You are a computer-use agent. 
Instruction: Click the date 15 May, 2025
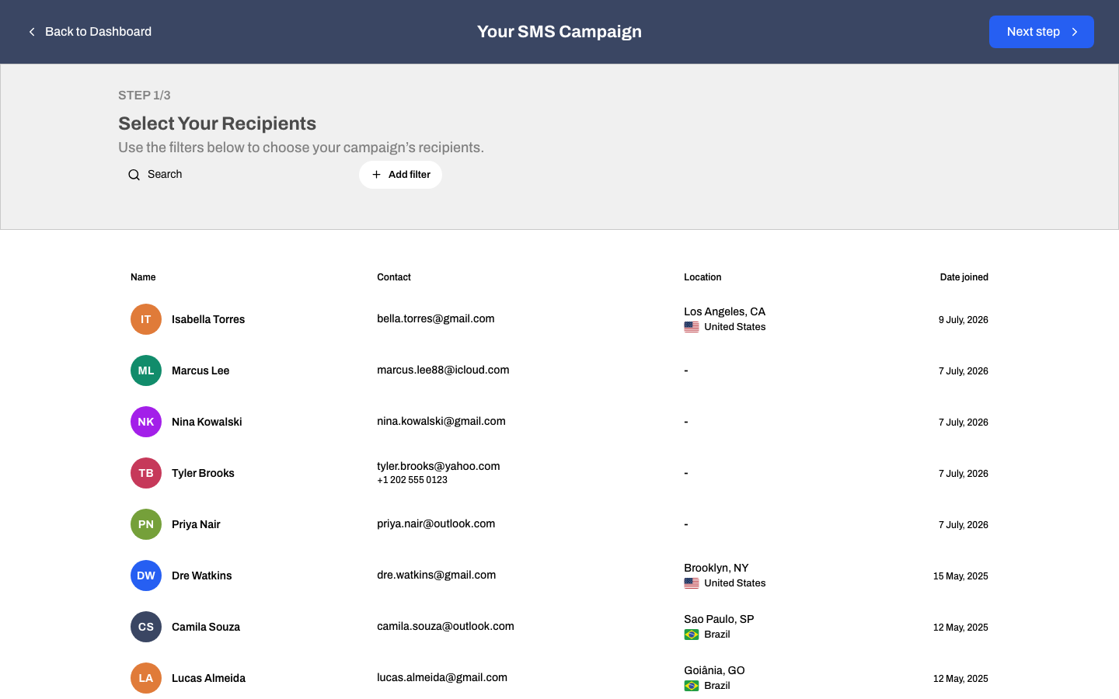(x=960, y=576)
